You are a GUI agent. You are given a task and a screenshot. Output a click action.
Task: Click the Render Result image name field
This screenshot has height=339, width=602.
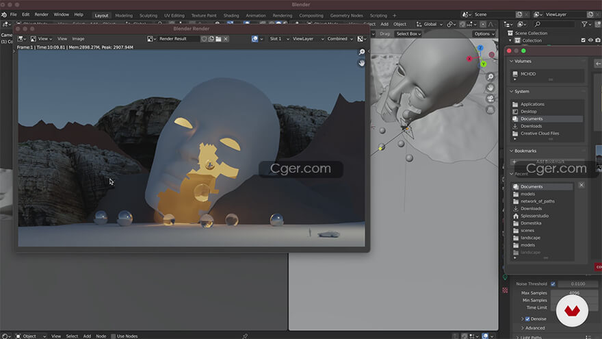179,39
